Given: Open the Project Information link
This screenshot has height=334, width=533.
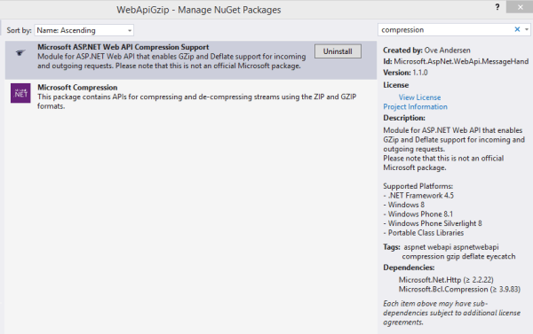Looking at the screenshot, I should [415, 107].
